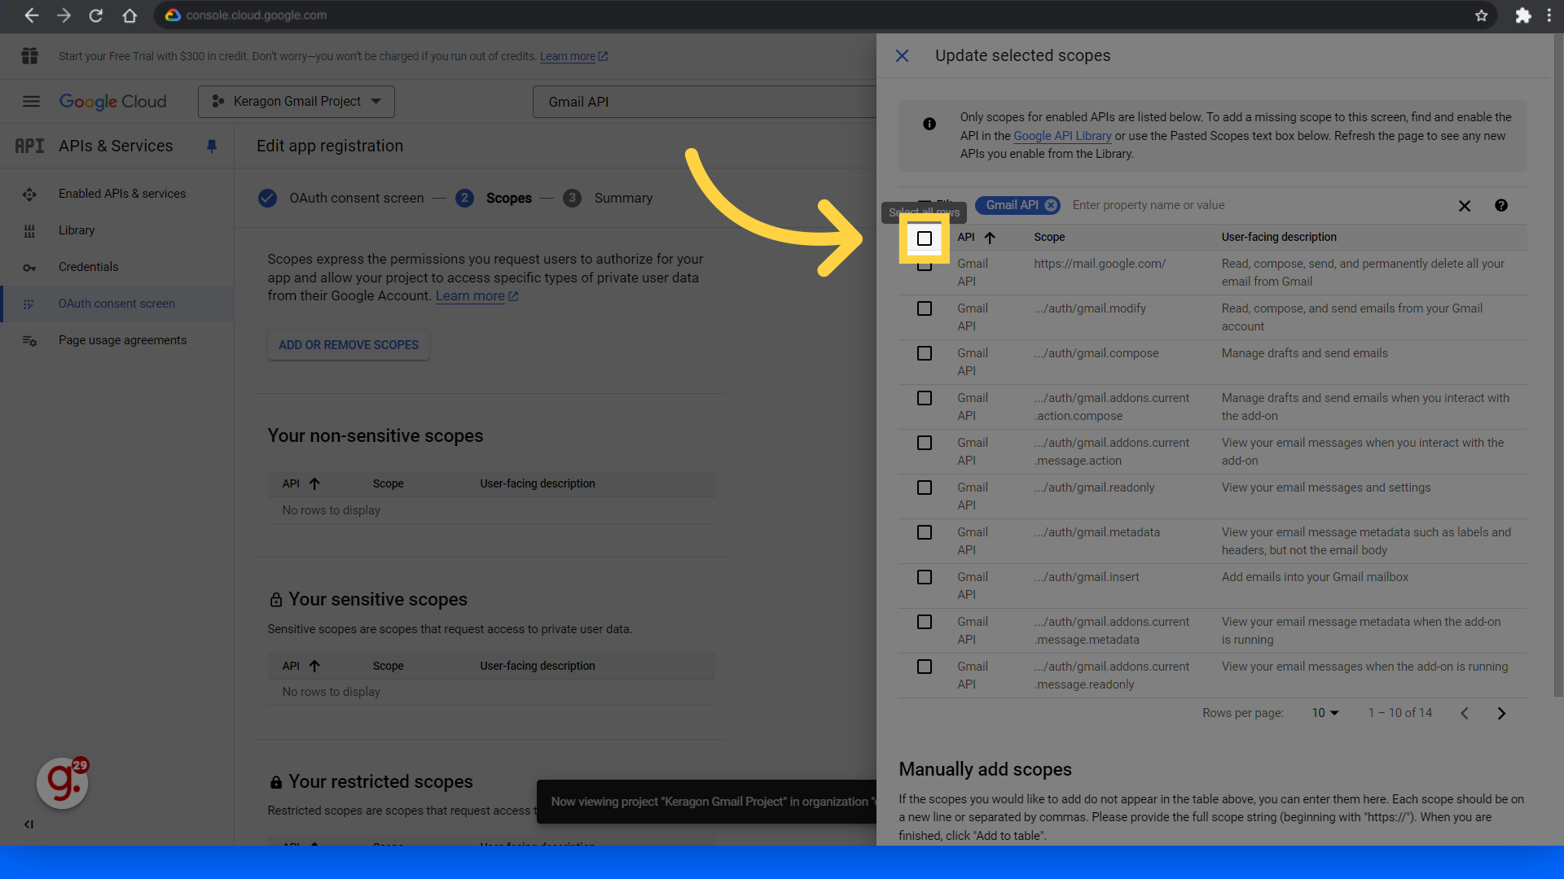This screenshot has width=1564, height=879.
Task: Check the select all rows checkbox
Action: 925,238
